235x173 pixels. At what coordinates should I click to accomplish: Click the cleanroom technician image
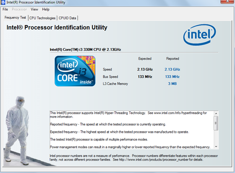[x=18, y=130]
